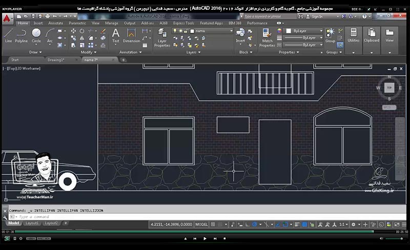Toggle polar tracking in status bar
The image size is (410, 250).
coord(254,224)
